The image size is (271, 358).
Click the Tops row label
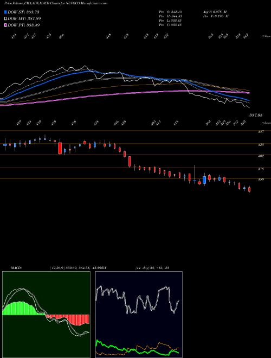pos(266,36)
